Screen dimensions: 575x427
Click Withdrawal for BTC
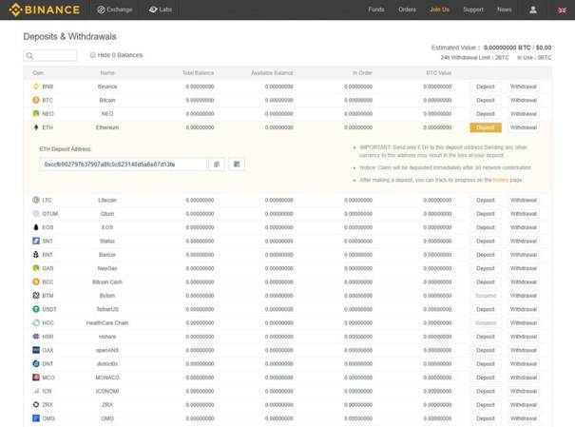524,100
